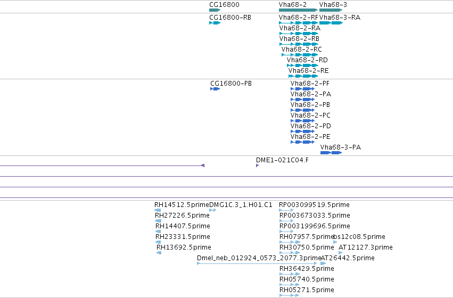
Task: Open transcript Vha68-2-RC details
Action: (302, 49)
